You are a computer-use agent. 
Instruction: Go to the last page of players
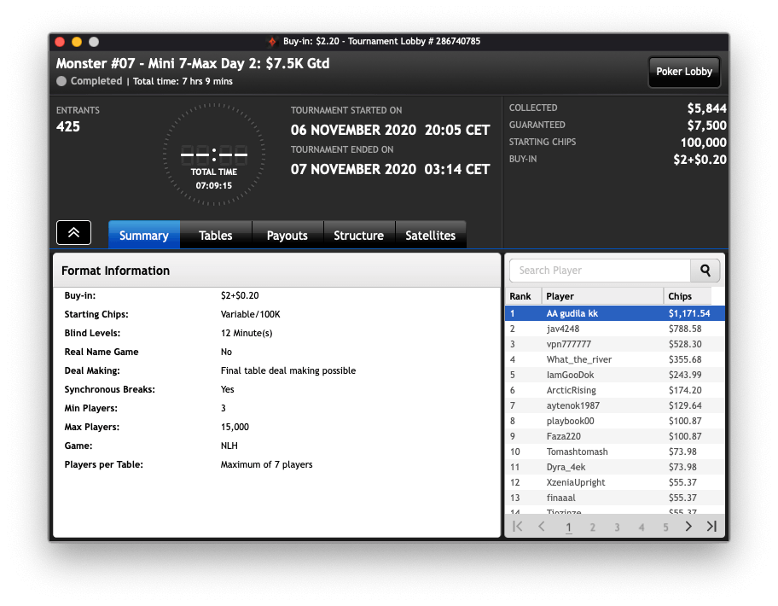(711, 527)
